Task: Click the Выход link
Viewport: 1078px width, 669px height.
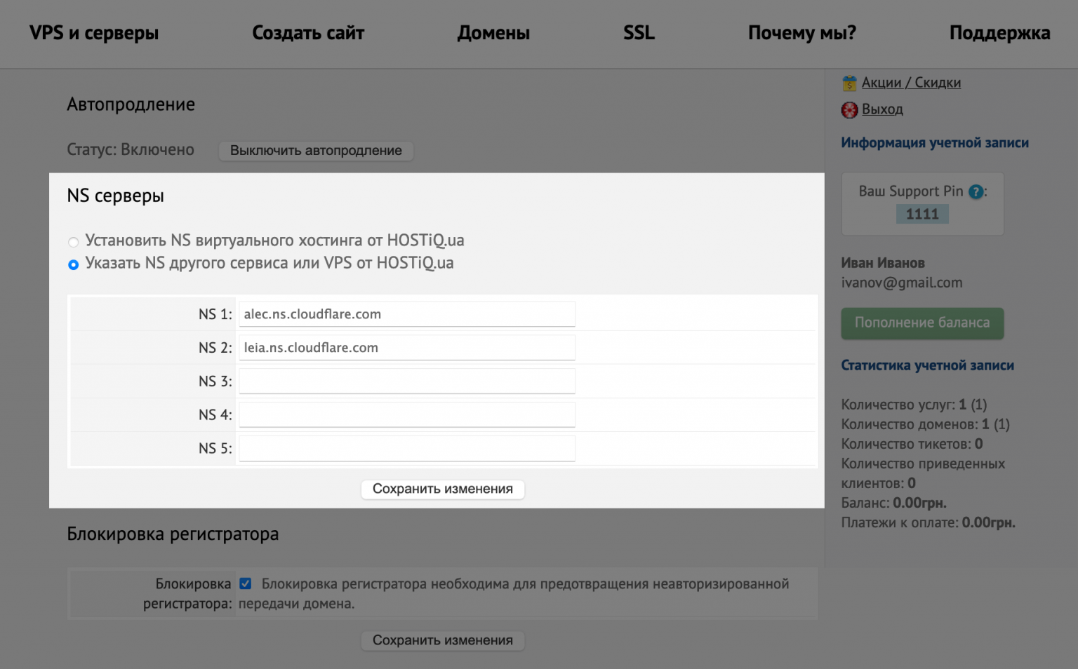Action: 882,109
